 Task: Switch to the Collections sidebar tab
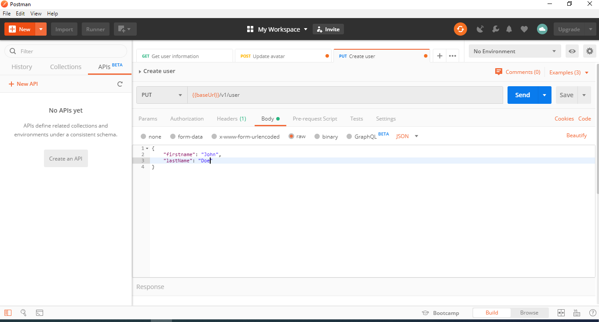pos(66,67)
